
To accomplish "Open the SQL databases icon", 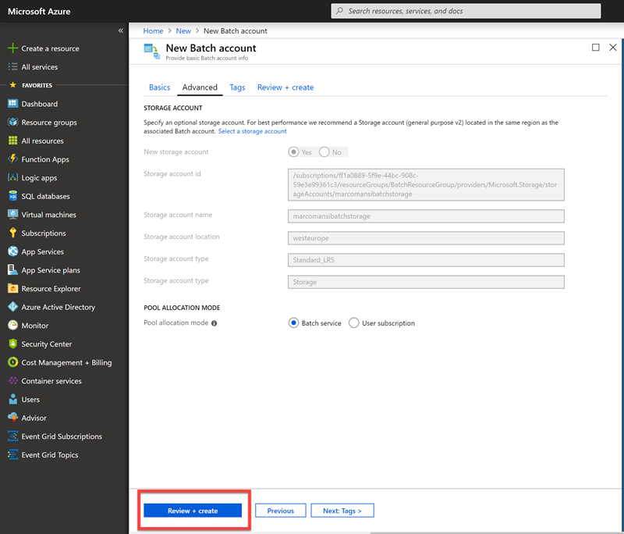I will tap(12, 196).
